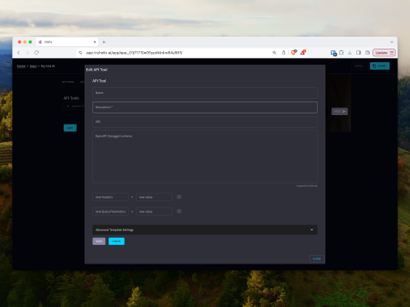Open the site settings icon in address bar
410x307 pixels.
click(x=80, y=53)
